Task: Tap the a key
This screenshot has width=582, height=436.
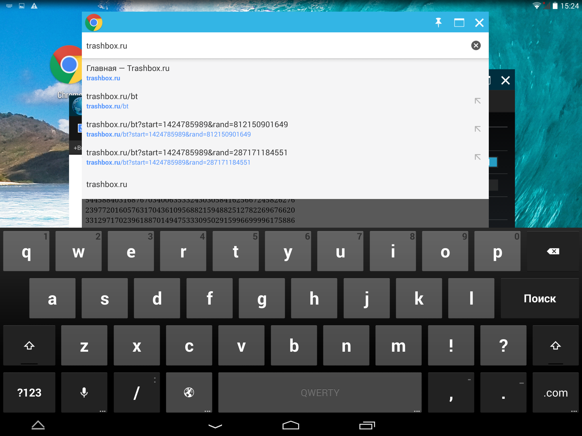Action: click(x=52, y=298)
